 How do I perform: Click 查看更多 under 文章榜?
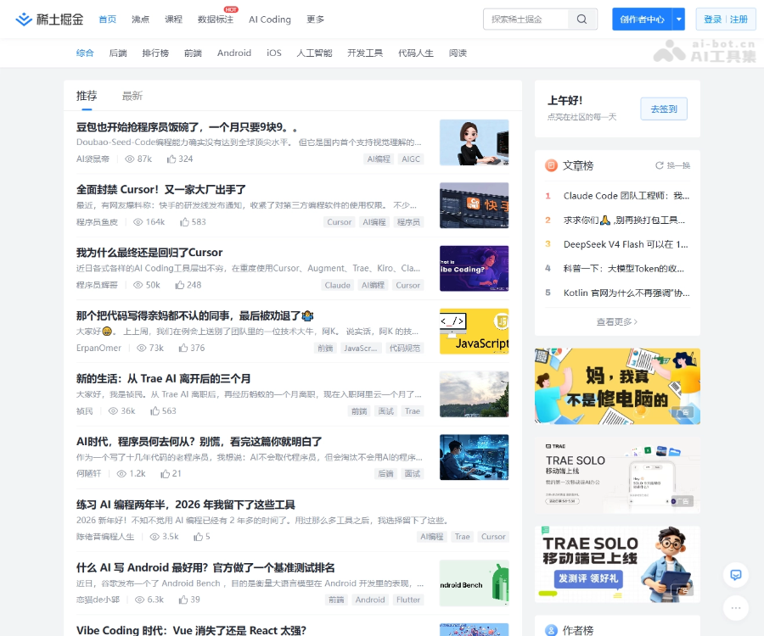click(x=617, y=321)
